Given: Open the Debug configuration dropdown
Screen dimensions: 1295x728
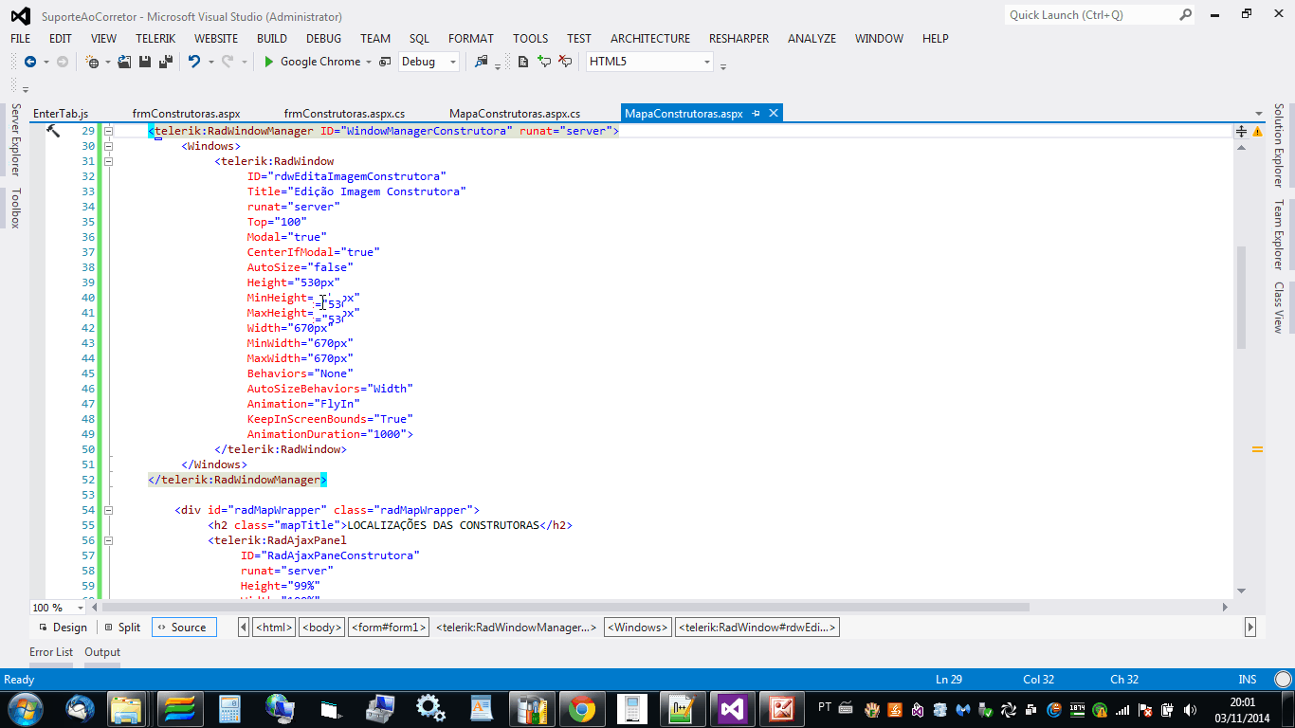Looking at the screenshot, I should click(453, 62).
